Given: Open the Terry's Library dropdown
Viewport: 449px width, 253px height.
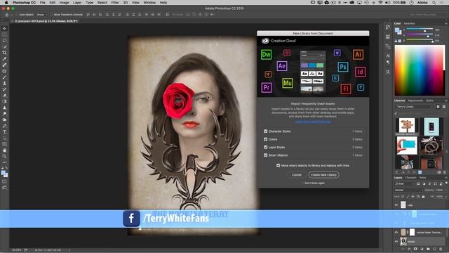Looking at the screenshot, I should 414,107.
